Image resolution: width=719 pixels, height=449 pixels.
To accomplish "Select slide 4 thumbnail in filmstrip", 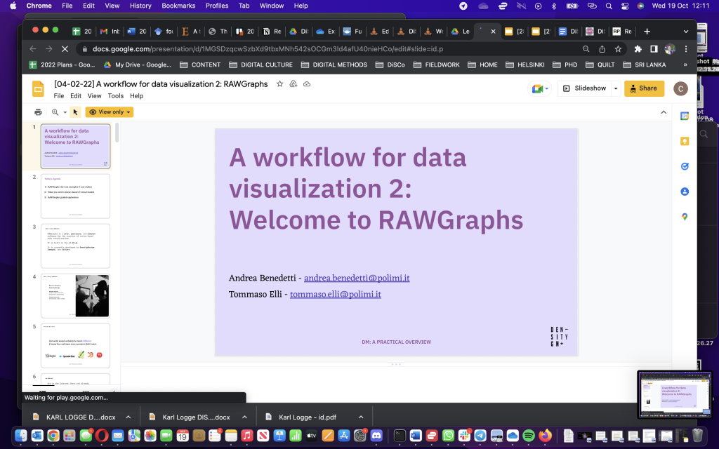I will pyautogui.click(x=75, y=295).
